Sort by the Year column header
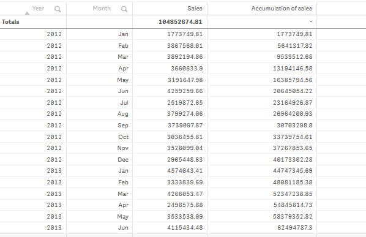Screen dimensions: 366x237 point(38,9)
